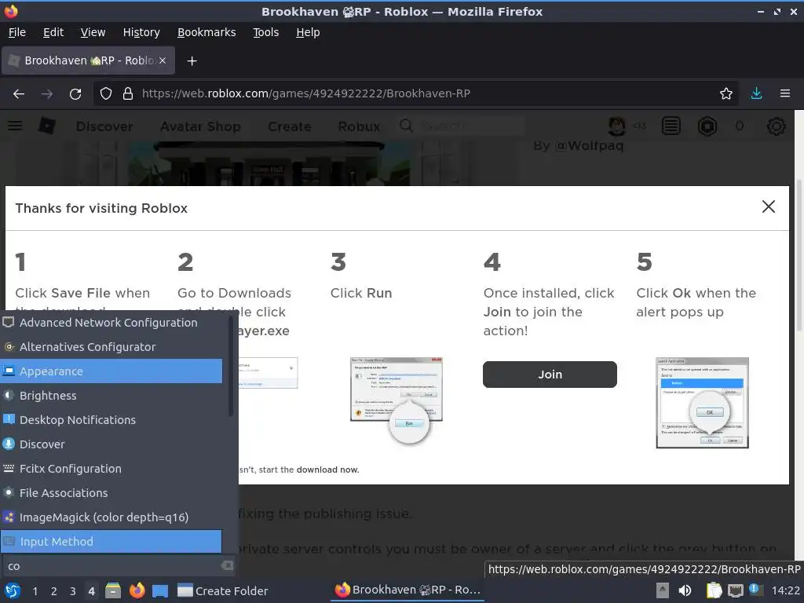Open the View menu
This screenshot has height=603, width=804.
tap(93, 32)
